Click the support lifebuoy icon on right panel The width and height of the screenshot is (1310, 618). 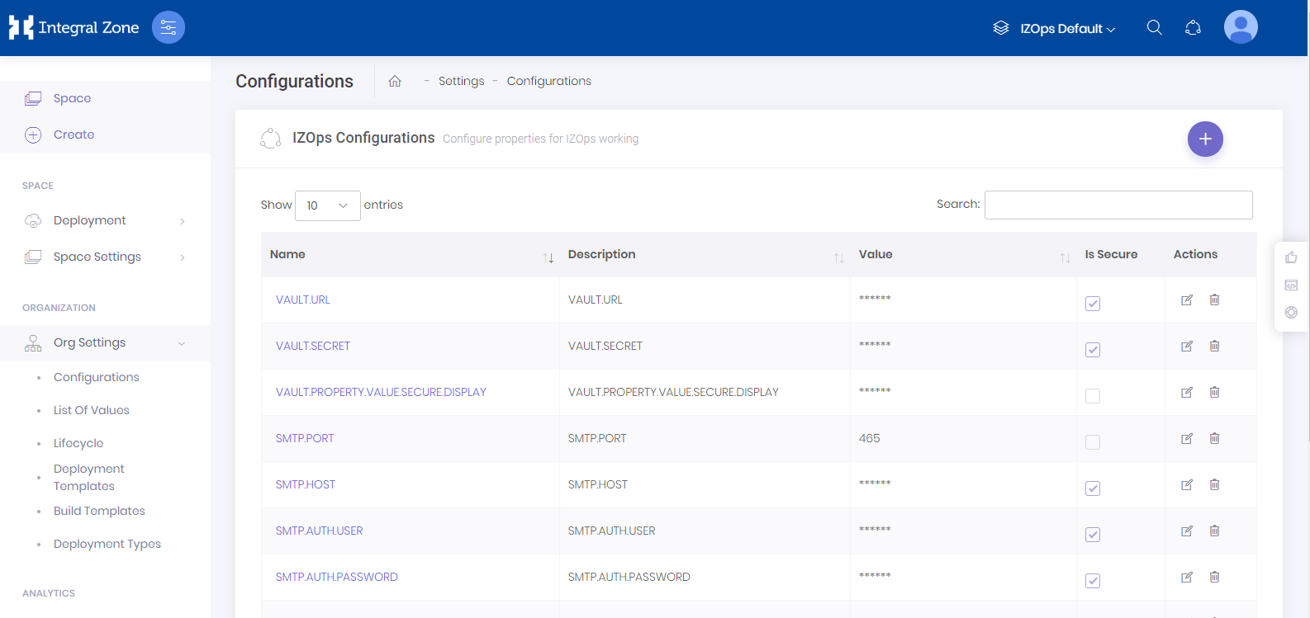click(x=1291, y=312)
